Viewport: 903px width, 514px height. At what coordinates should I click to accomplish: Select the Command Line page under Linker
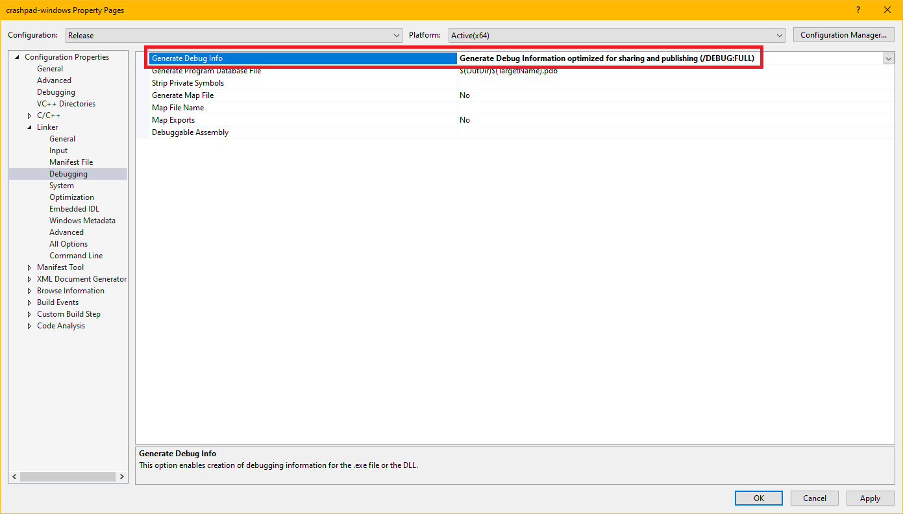(76, 256)
